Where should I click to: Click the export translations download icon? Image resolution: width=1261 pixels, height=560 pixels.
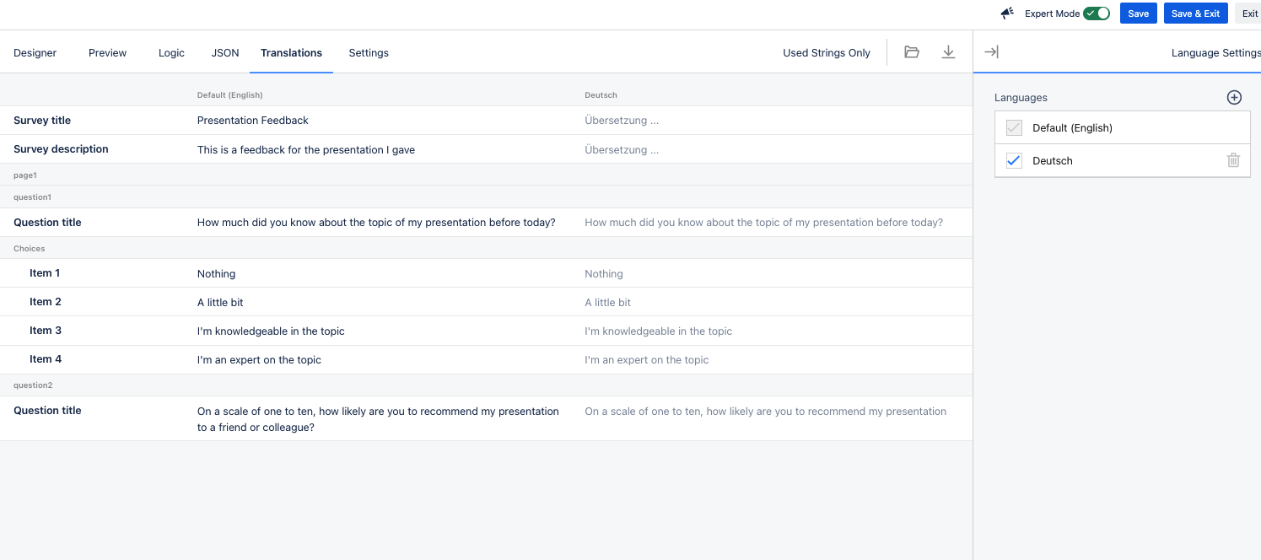point(948,52)
